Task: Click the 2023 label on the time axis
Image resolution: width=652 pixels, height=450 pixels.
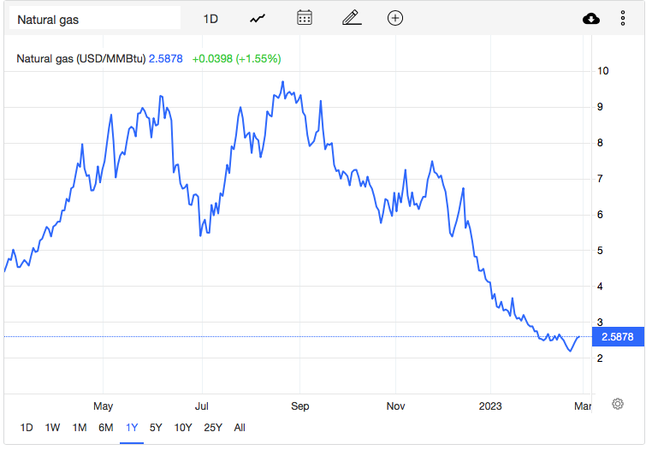Action: [490, 406]
